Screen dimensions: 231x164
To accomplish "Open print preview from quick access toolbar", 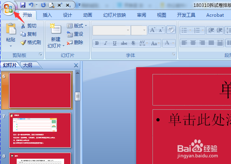I will [x=52, y=5].
